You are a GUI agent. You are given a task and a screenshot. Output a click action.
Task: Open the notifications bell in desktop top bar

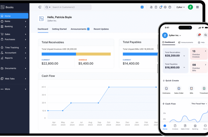coord(161,7)
